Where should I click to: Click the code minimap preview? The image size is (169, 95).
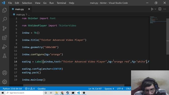158,20
